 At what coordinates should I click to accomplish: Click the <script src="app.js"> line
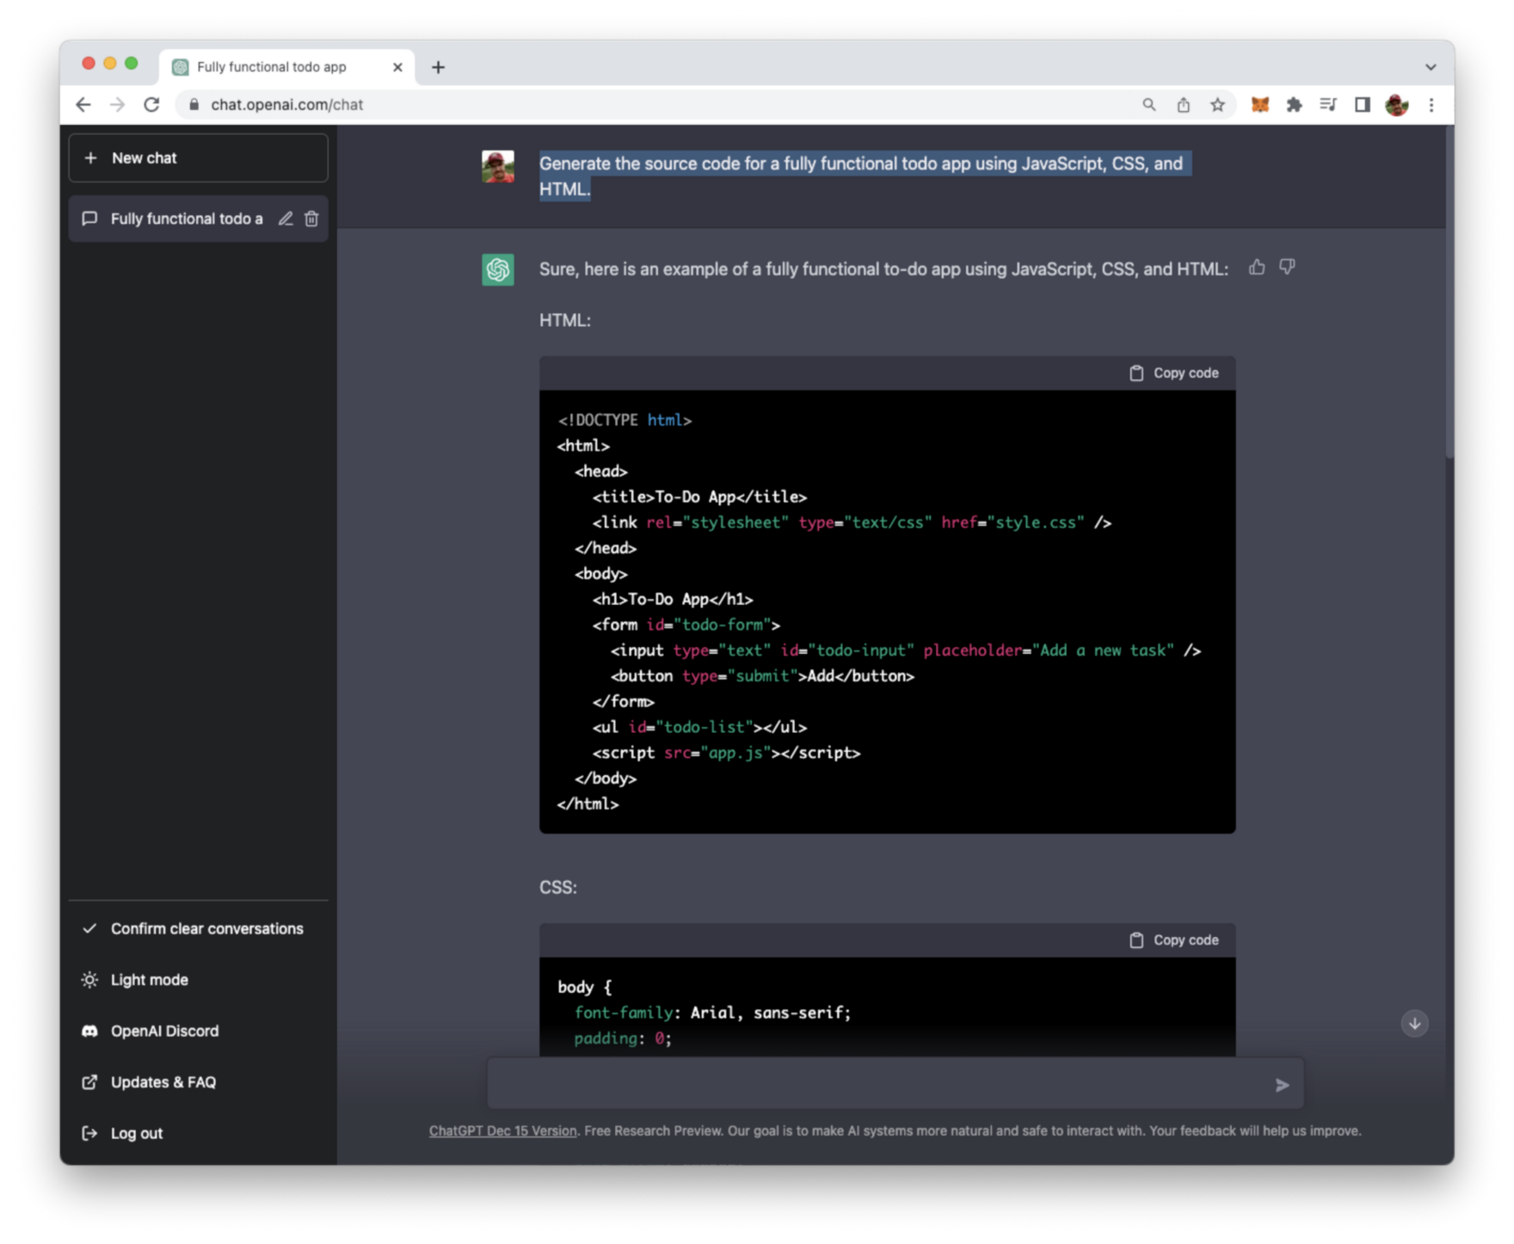[x=726, y=753]
